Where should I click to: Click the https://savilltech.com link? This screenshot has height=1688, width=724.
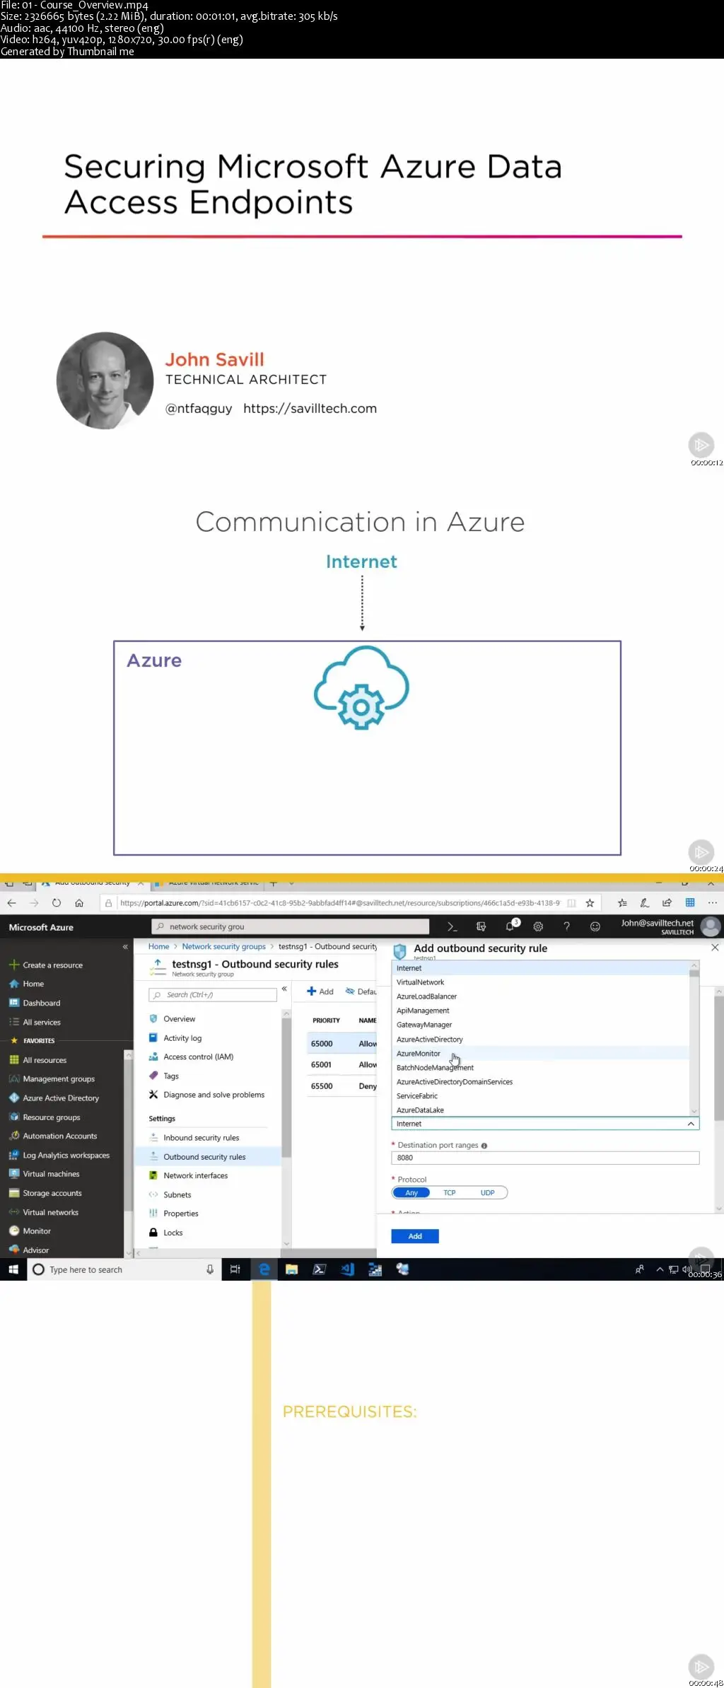click(x=310, y=408)
